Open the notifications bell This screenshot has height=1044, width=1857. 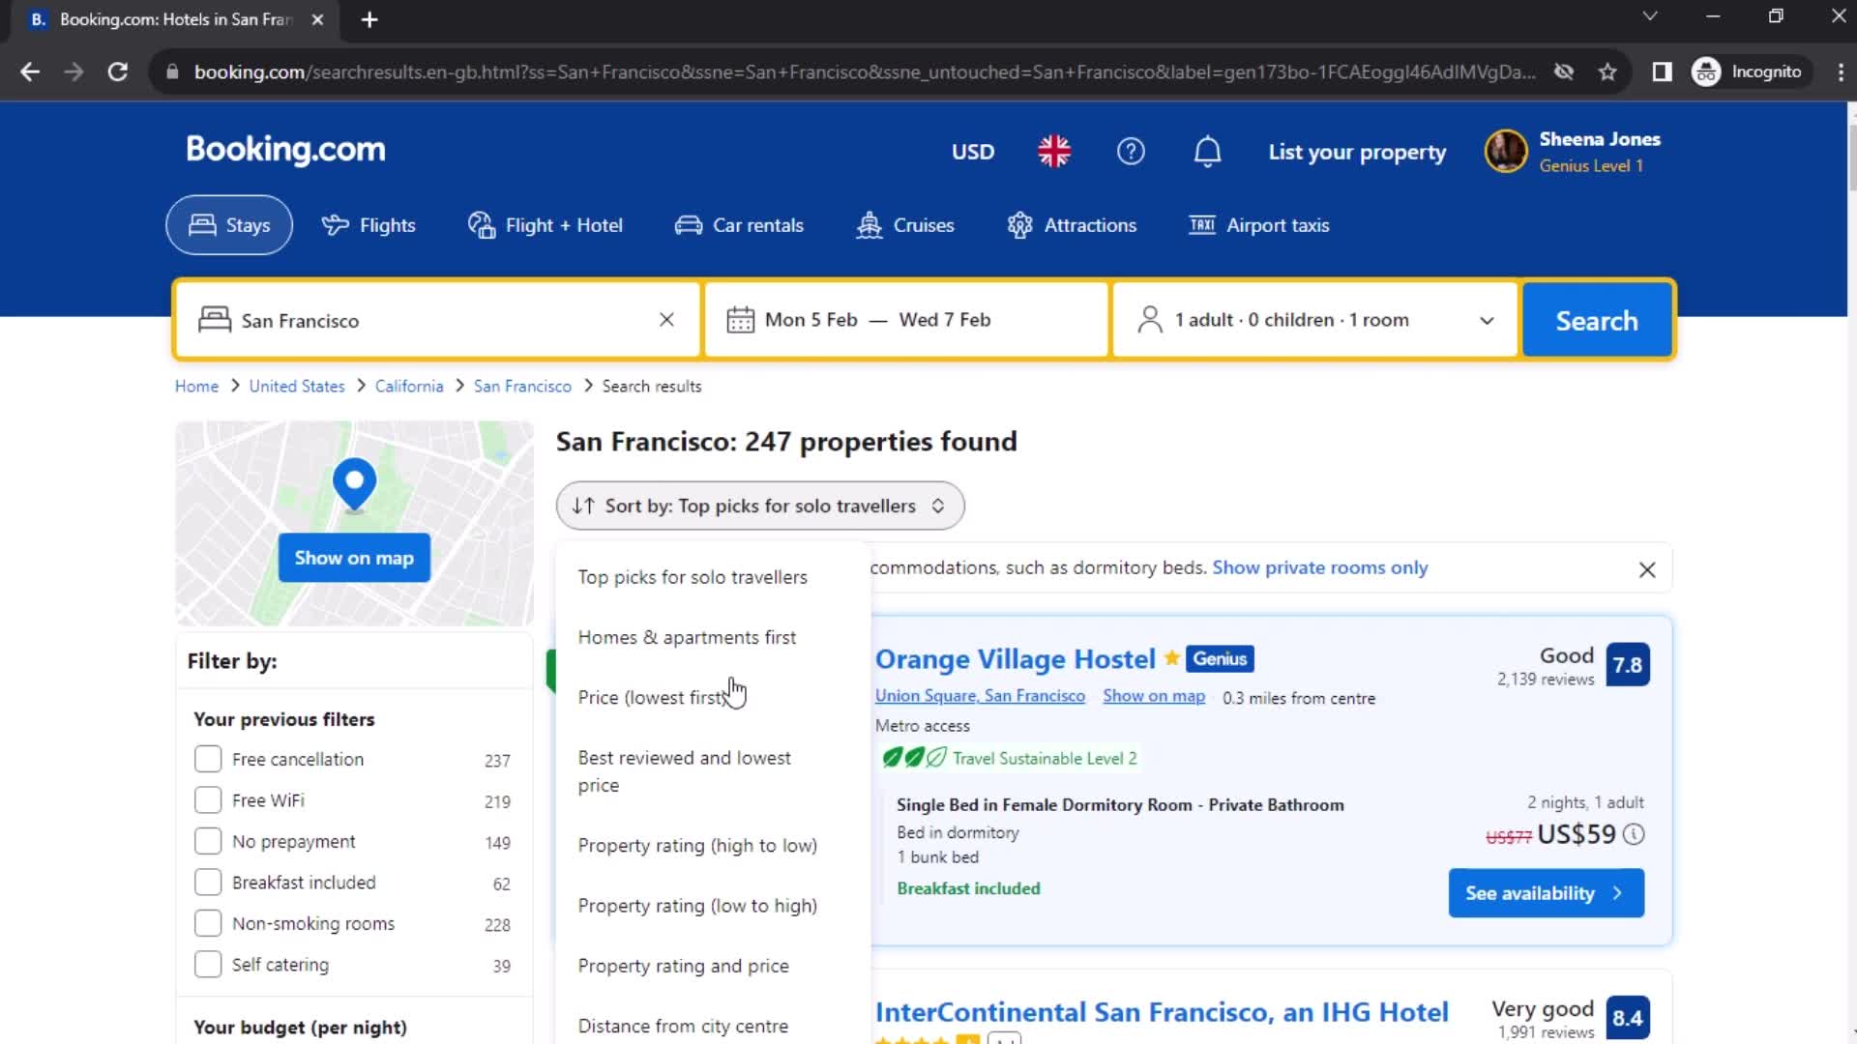[1206, 151]
